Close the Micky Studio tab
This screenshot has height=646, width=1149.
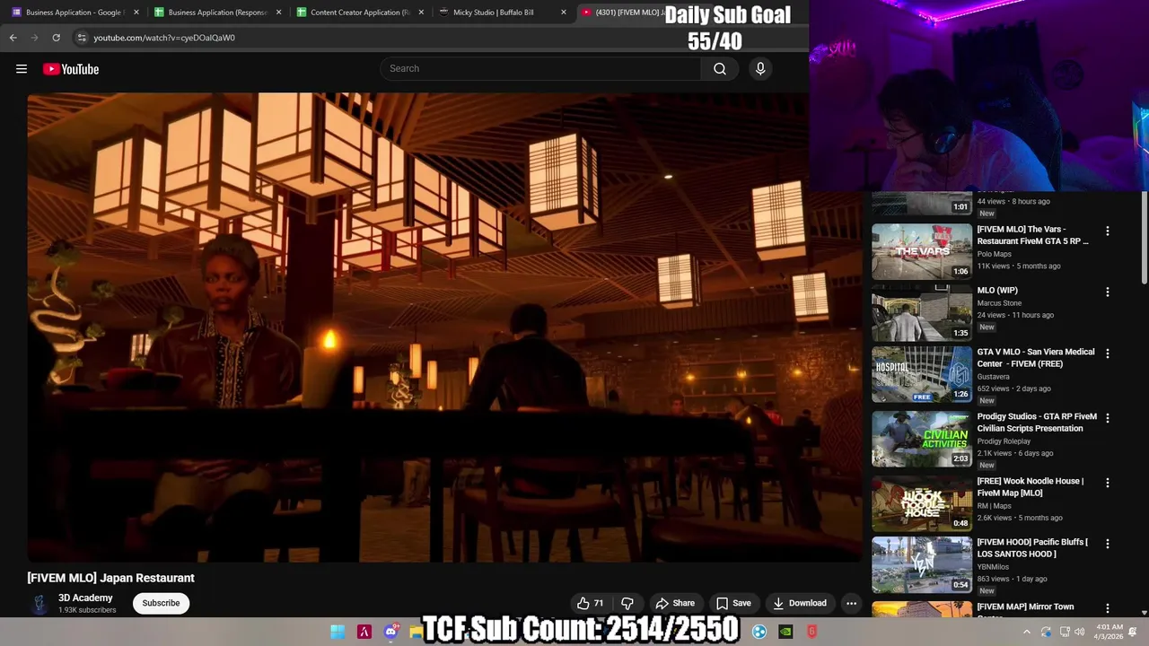coord(564,13)
